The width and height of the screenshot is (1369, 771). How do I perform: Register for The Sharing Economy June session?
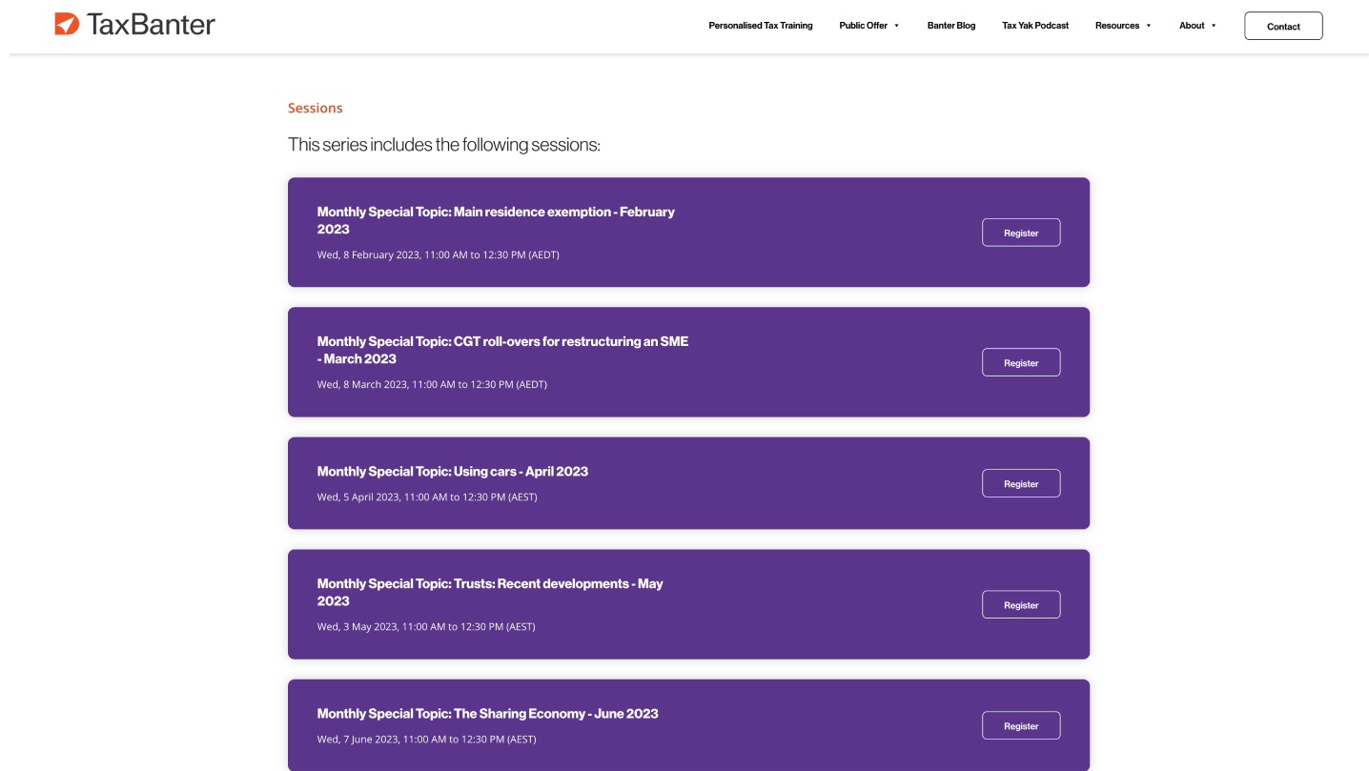pos(1020,726)
